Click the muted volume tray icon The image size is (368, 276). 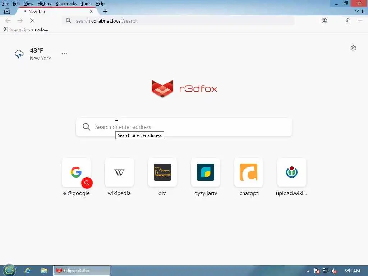[x=334, y=271]
